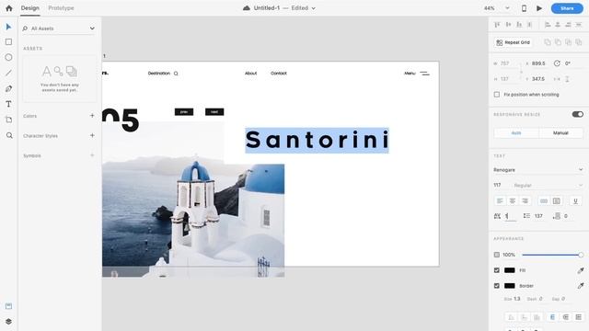Screen dimensions: 589x331
Task: Click the rotation icon beside 0°
Action: [557, 63]
